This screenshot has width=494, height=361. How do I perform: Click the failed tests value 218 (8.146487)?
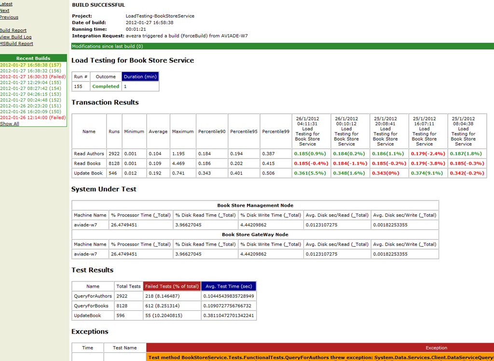[x=163, y=296]
